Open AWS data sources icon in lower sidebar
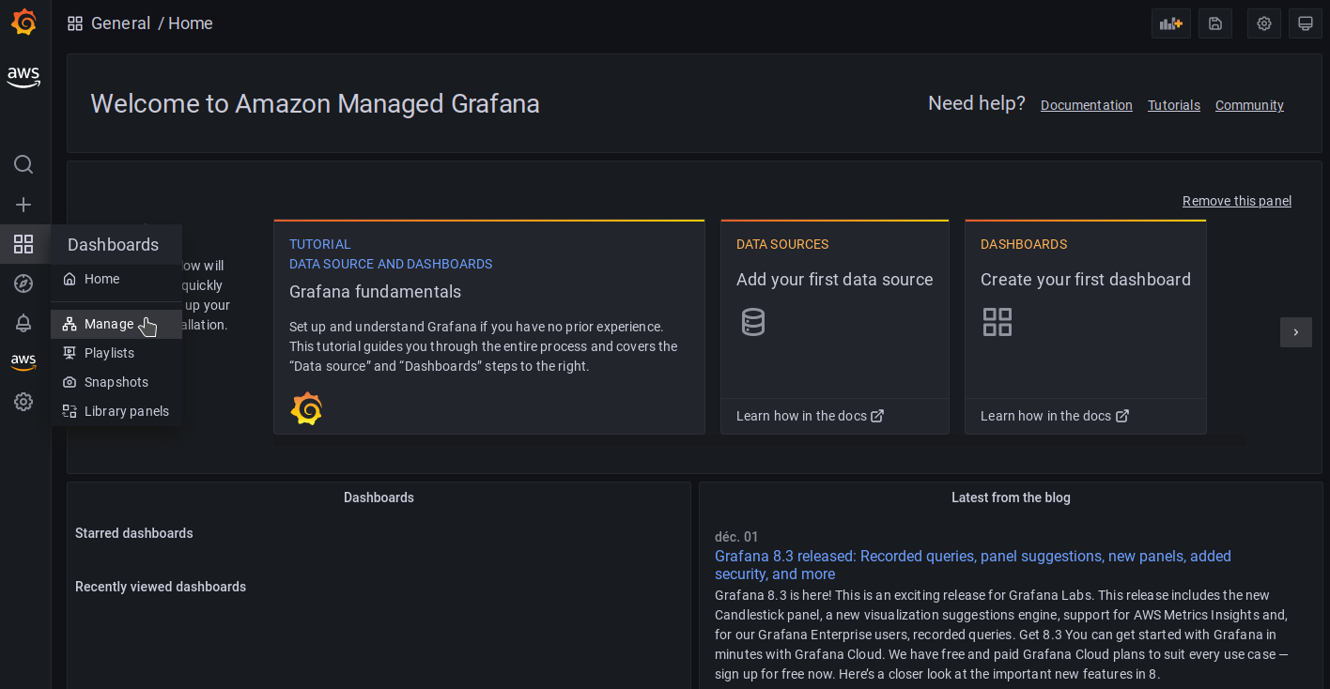The width and height of the screenshot is (1330, 689). click(x=23, y=361)
